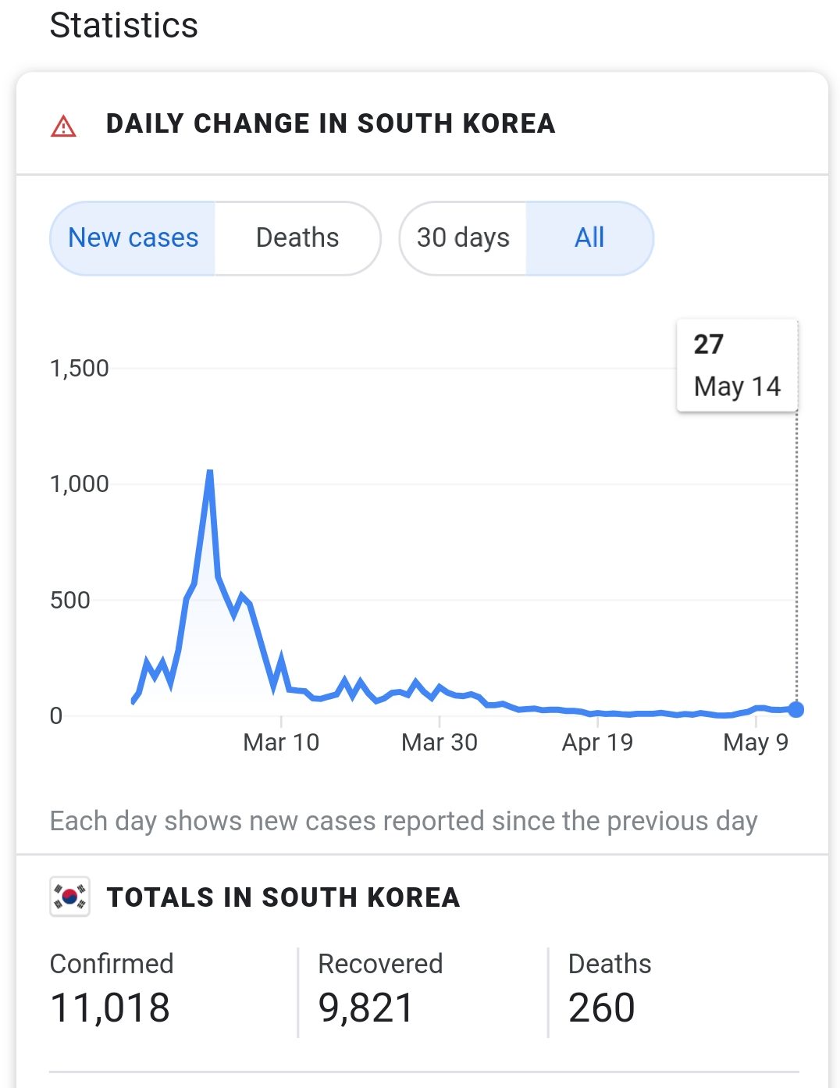The width and height of the screenshot is (840, 1088).
Task: Click the blue May 14 data point dot
Action: click(796, 709)
